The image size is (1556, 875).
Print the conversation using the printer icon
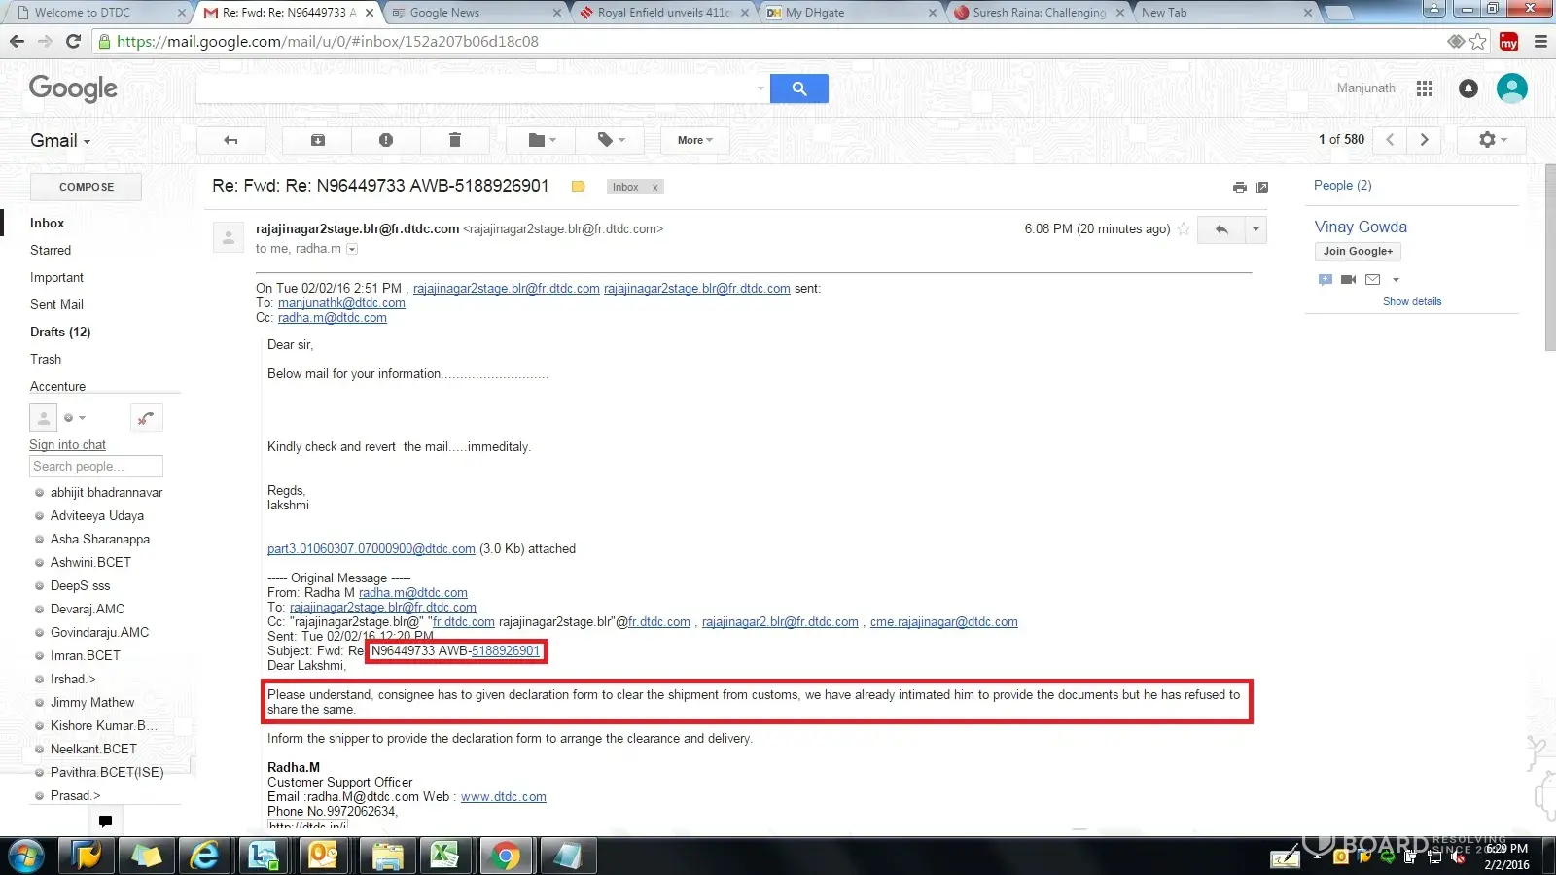click(1239, 188)
